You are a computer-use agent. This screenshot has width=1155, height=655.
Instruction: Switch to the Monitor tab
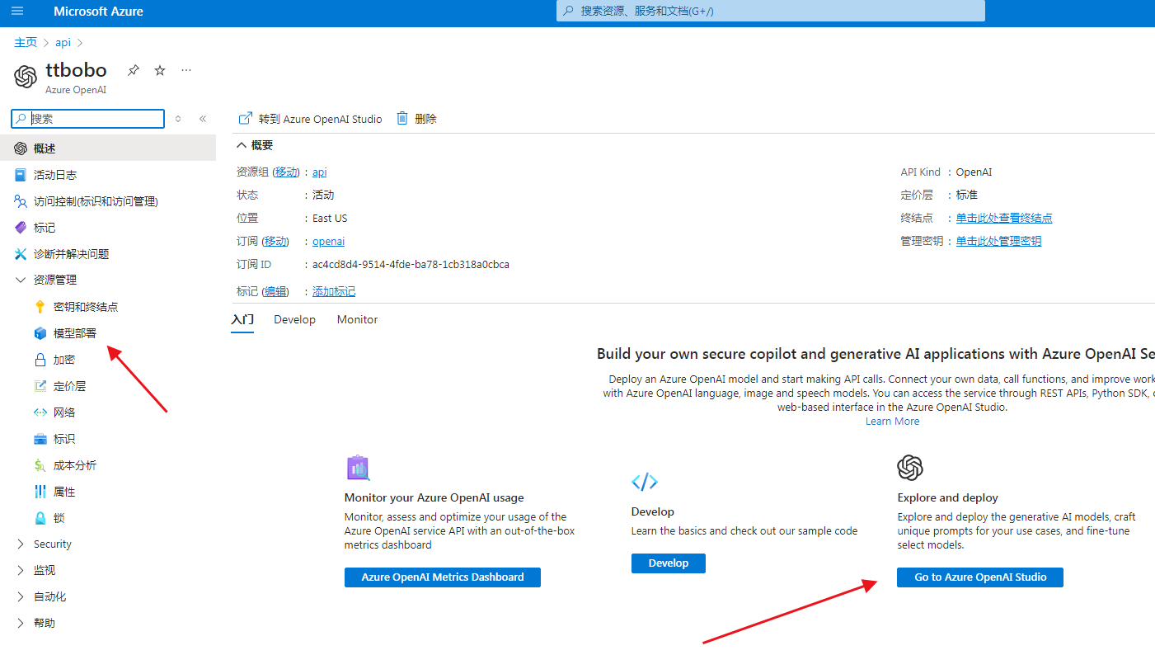[357, 319]
